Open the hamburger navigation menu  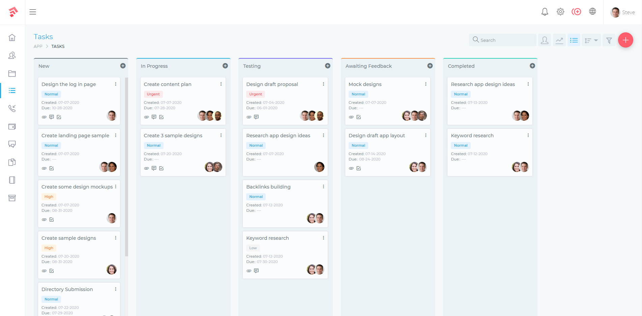click(x=33, y=11)
